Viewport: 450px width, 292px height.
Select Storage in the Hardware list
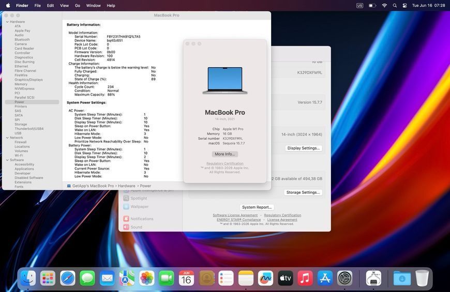pos(21,125)
